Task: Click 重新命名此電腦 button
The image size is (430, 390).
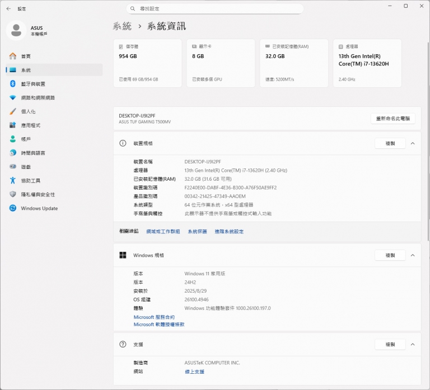Action: [x=392, y=119]
